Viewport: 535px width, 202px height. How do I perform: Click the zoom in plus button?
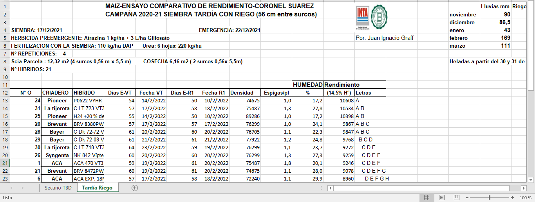[x=512, y=198]
